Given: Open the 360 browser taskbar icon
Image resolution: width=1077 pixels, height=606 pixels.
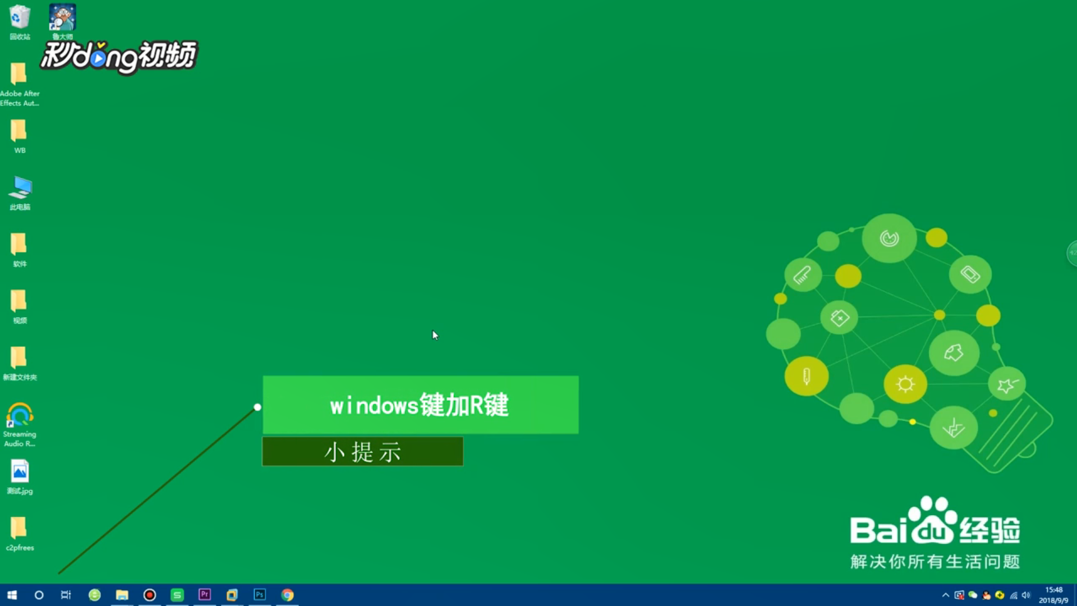Looking at the screenshot, I should (x=94, y=595).
